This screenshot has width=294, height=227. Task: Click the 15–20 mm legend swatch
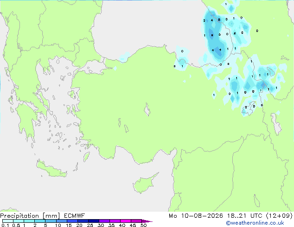click(x=72, y=221)
